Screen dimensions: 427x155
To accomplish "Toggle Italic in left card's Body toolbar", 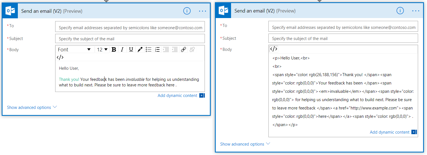I will pyautogui.click(x=122, y=49).
